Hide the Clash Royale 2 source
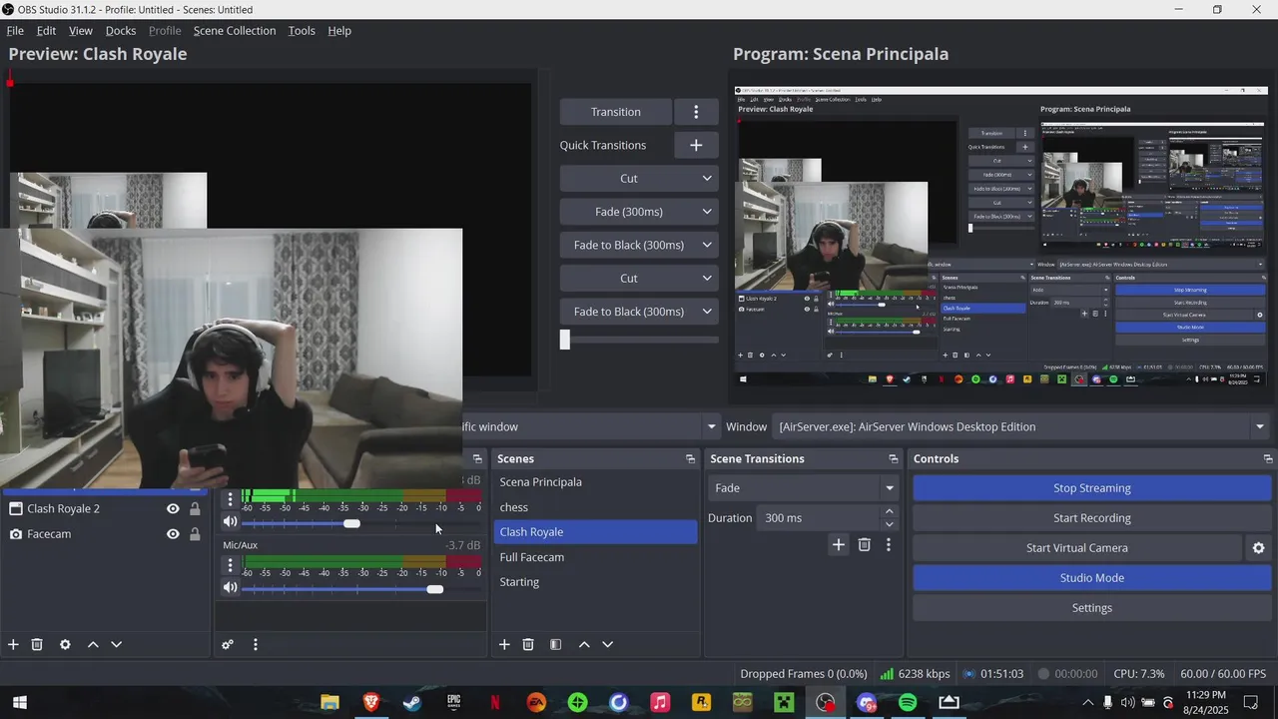The height and width of the screenshot is (719, 1278). tap(173, 508)
